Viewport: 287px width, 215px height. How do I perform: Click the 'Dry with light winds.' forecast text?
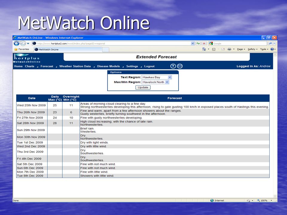[94, 142]
